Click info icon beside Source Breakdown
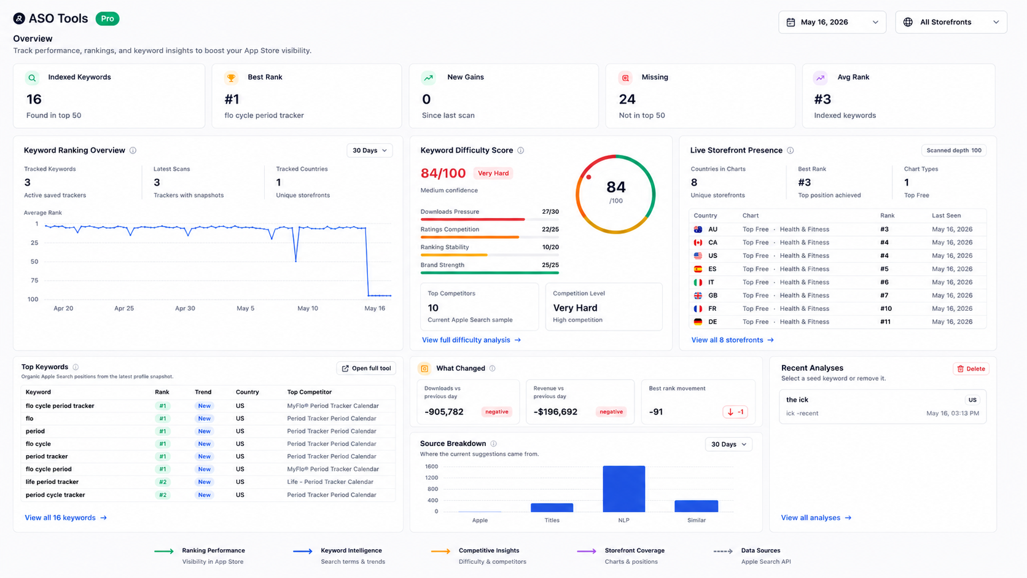1027x578 pixels. tap(493, 443)
